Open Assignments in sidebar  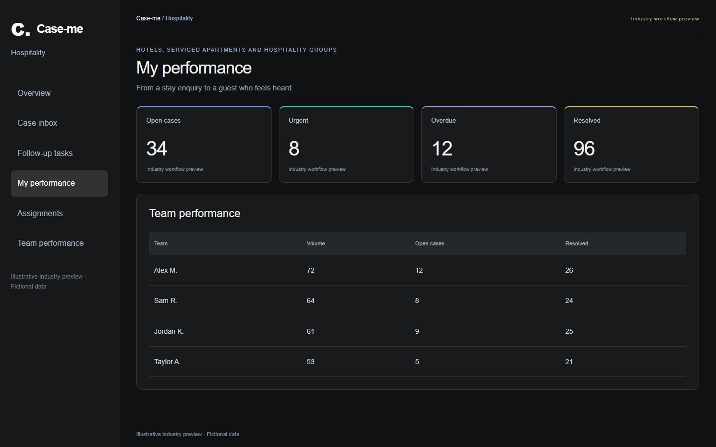tap(59, 213)
